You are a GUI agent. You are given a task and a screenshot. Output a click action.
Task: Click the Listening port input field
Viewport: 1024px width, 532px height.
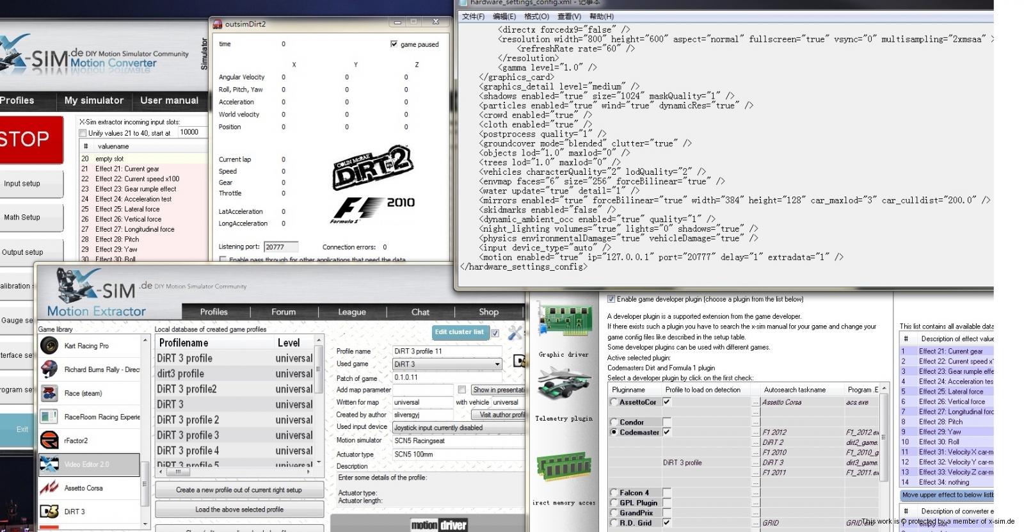point(281,247)
